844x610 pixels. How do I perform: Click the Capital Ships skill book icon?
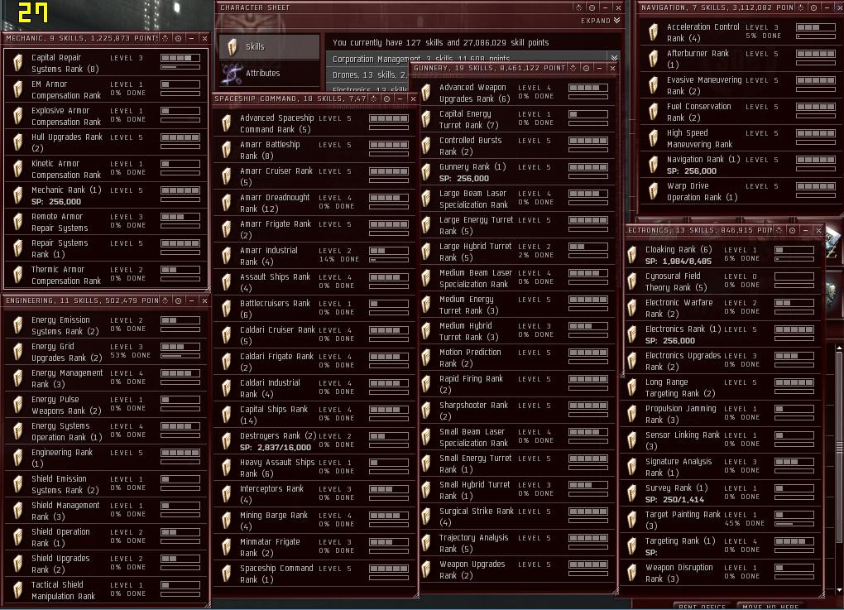coord(227,415)
